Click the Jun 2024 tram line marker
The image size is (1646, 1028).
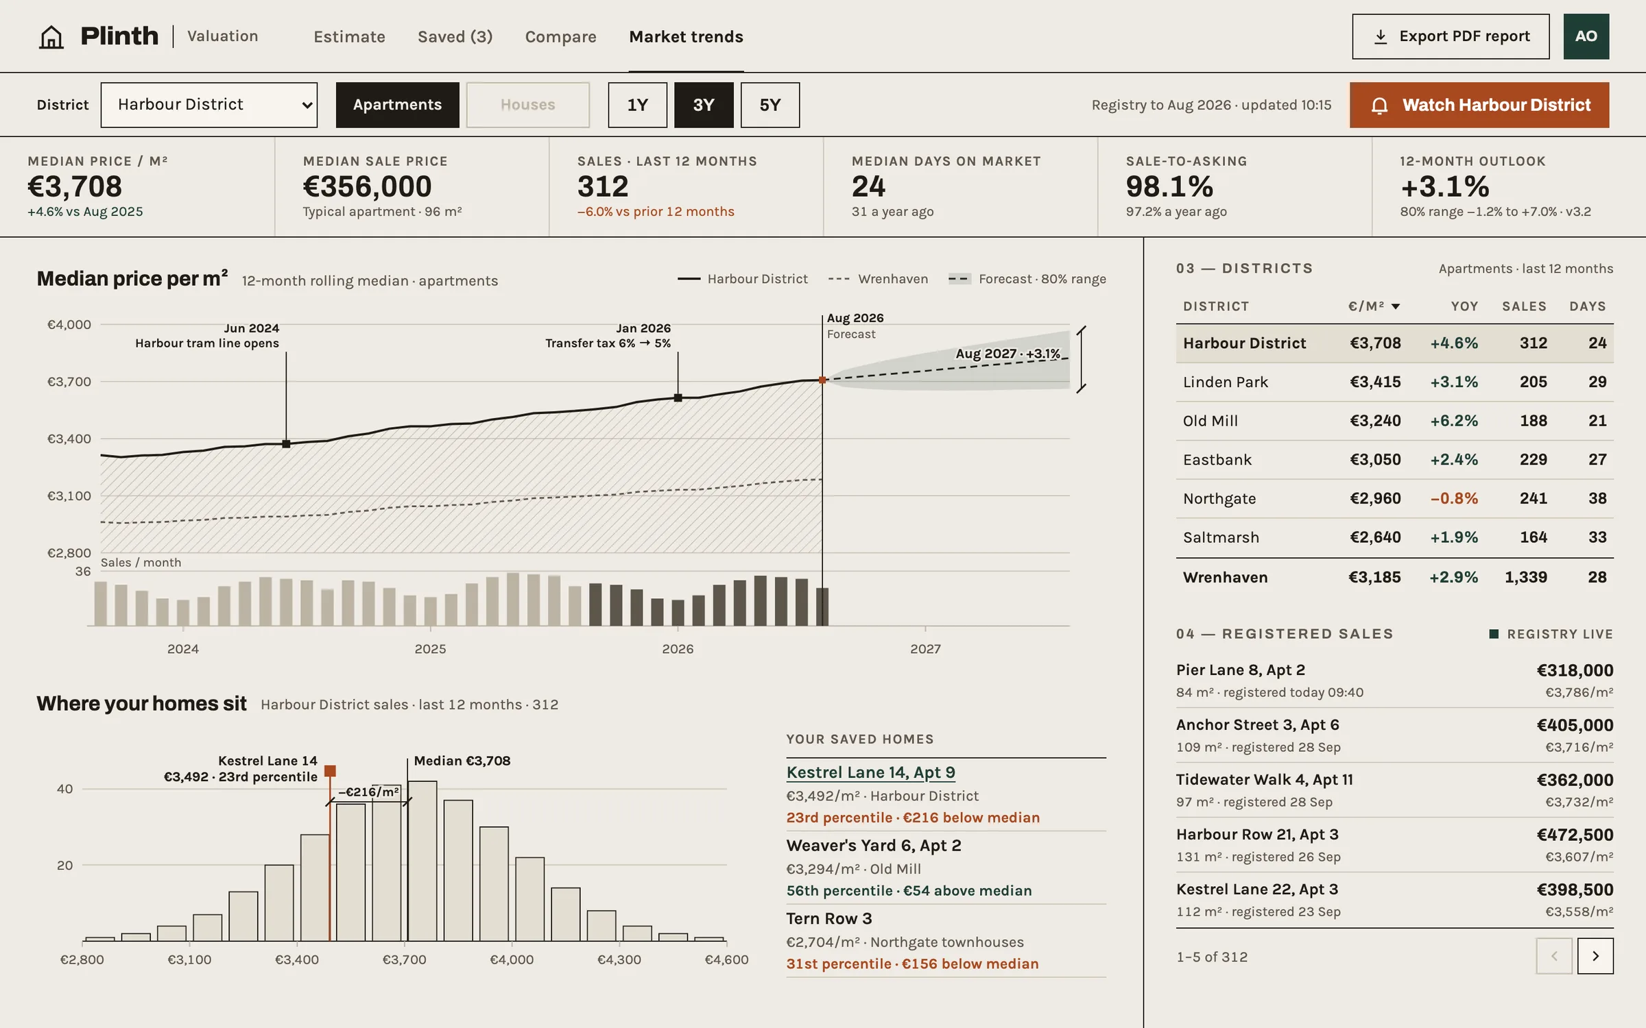[286, 444]
